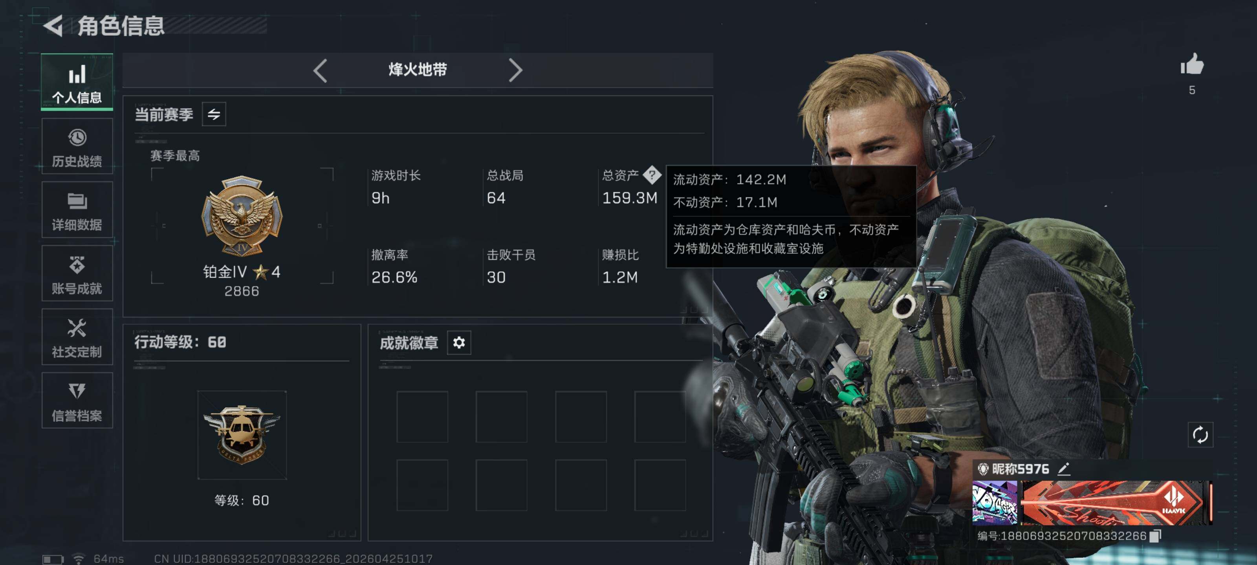Click the 总资产 question mark icon

click(x=652, y=175)
